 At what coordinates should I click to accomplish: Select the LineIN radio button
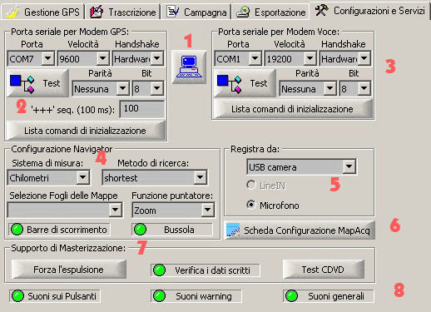tap(251, 185)
